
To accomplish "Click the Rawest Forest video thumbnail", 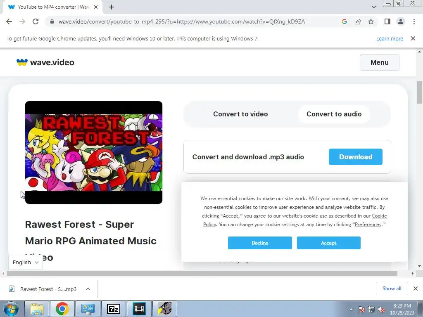I will pos(94,153).
